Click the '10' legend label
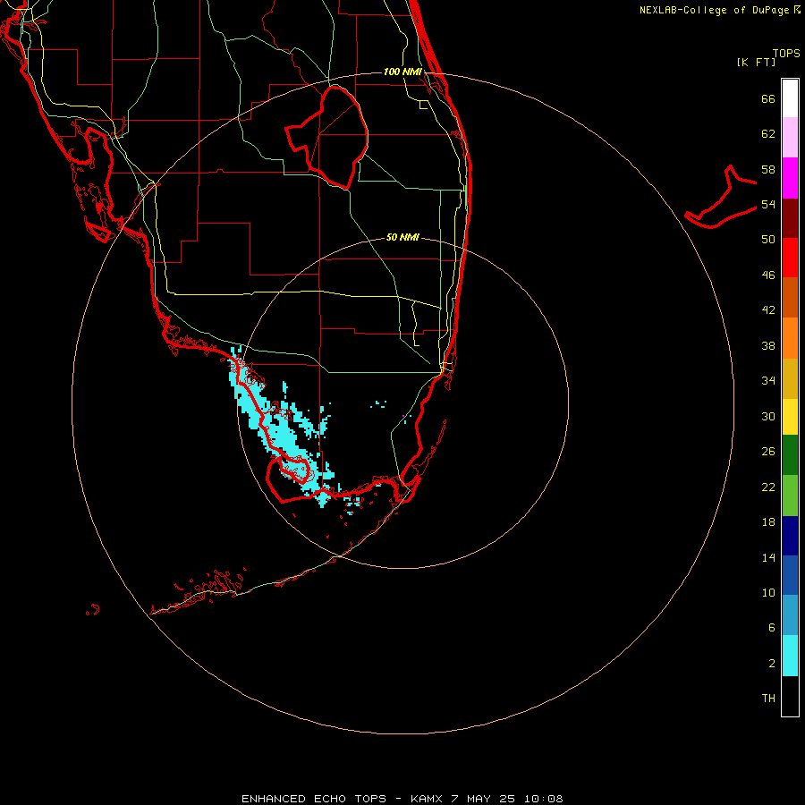Viewport: 805px width, 805px height. pos(768,593)
